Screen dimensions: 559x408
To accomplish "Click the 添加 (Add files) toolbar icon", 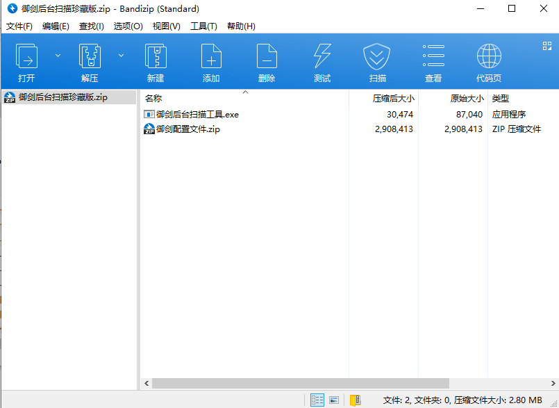I will coord(211,56).
